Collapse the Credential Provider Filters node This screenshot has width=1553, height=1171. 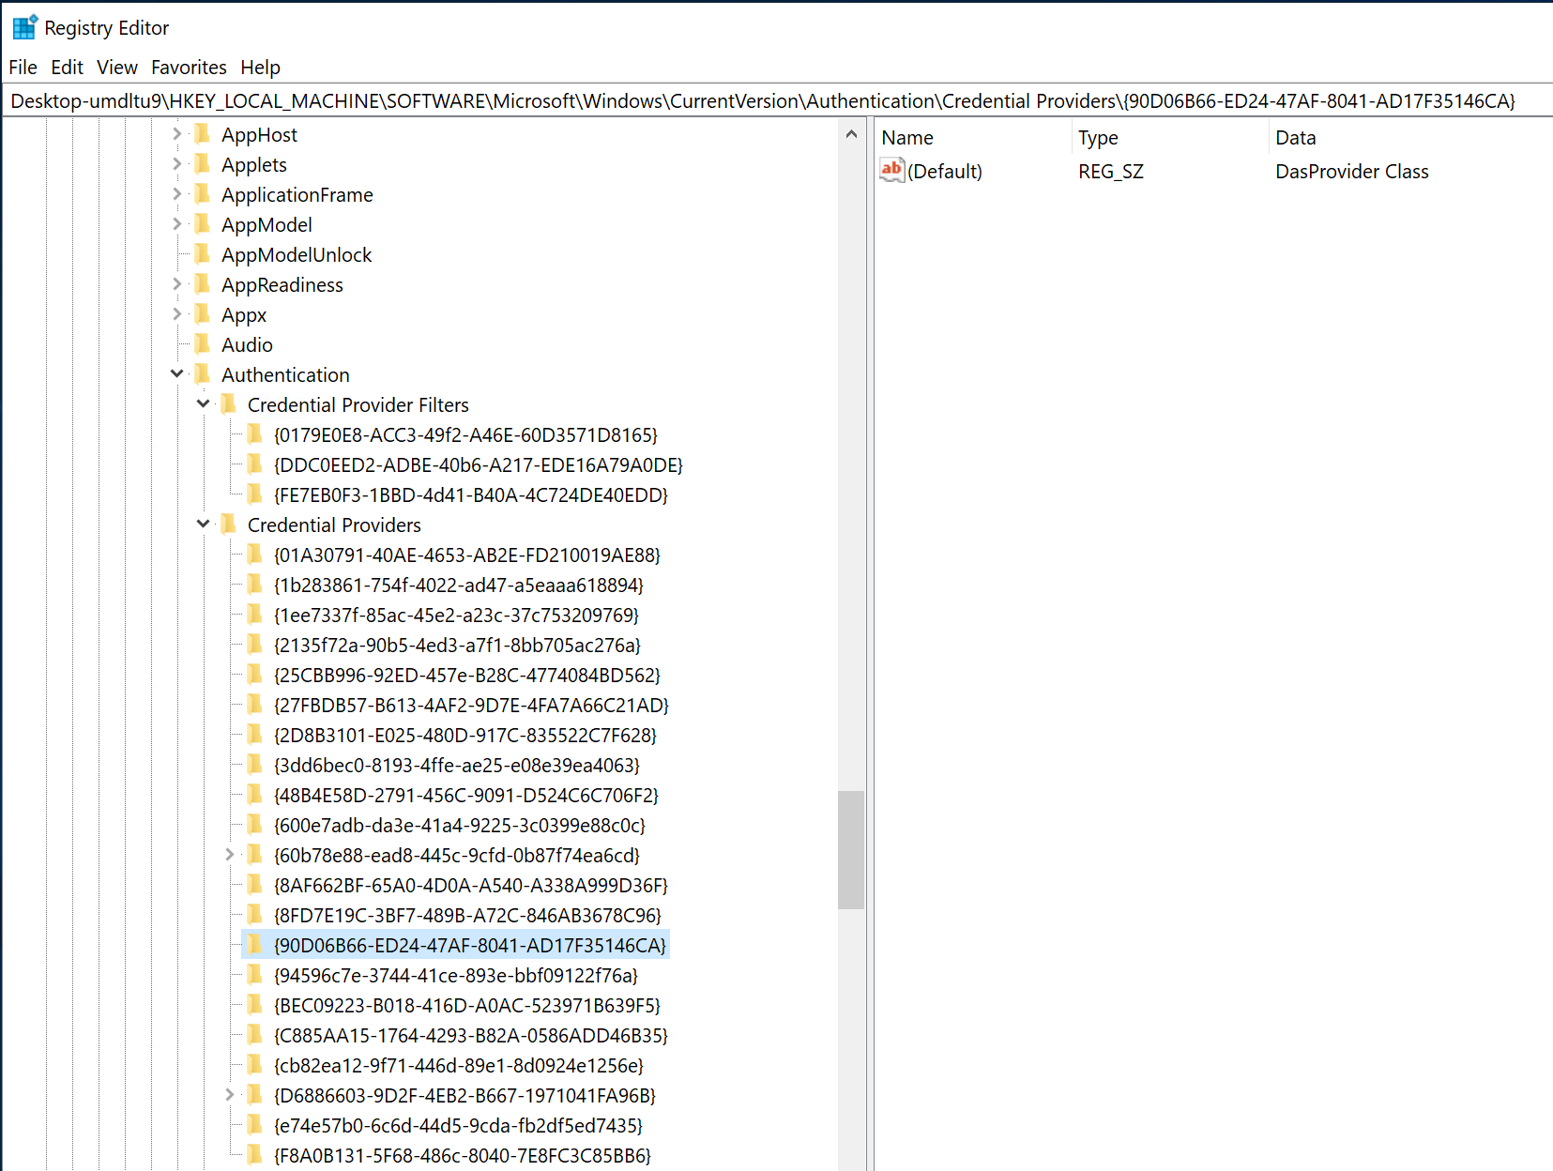[x=204, y=404]
